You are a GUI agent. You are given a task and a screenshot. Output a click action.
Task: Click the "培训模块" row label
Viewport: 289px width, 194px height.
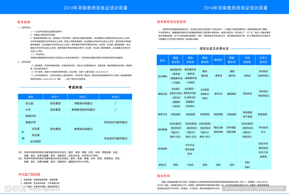pyautogui.click(x=162, y=76)
